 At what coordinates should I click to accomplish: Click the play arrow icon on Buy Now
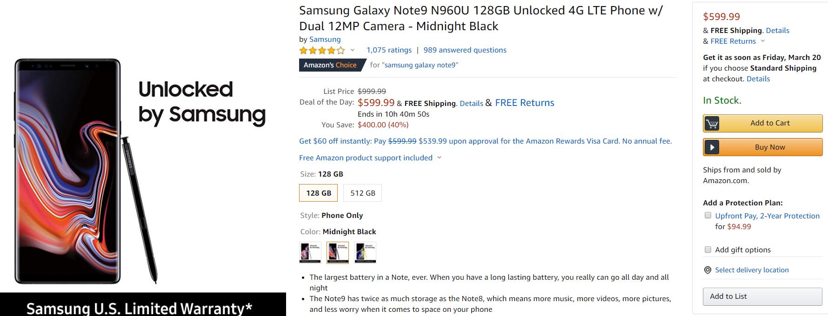[x=712, y=147]
